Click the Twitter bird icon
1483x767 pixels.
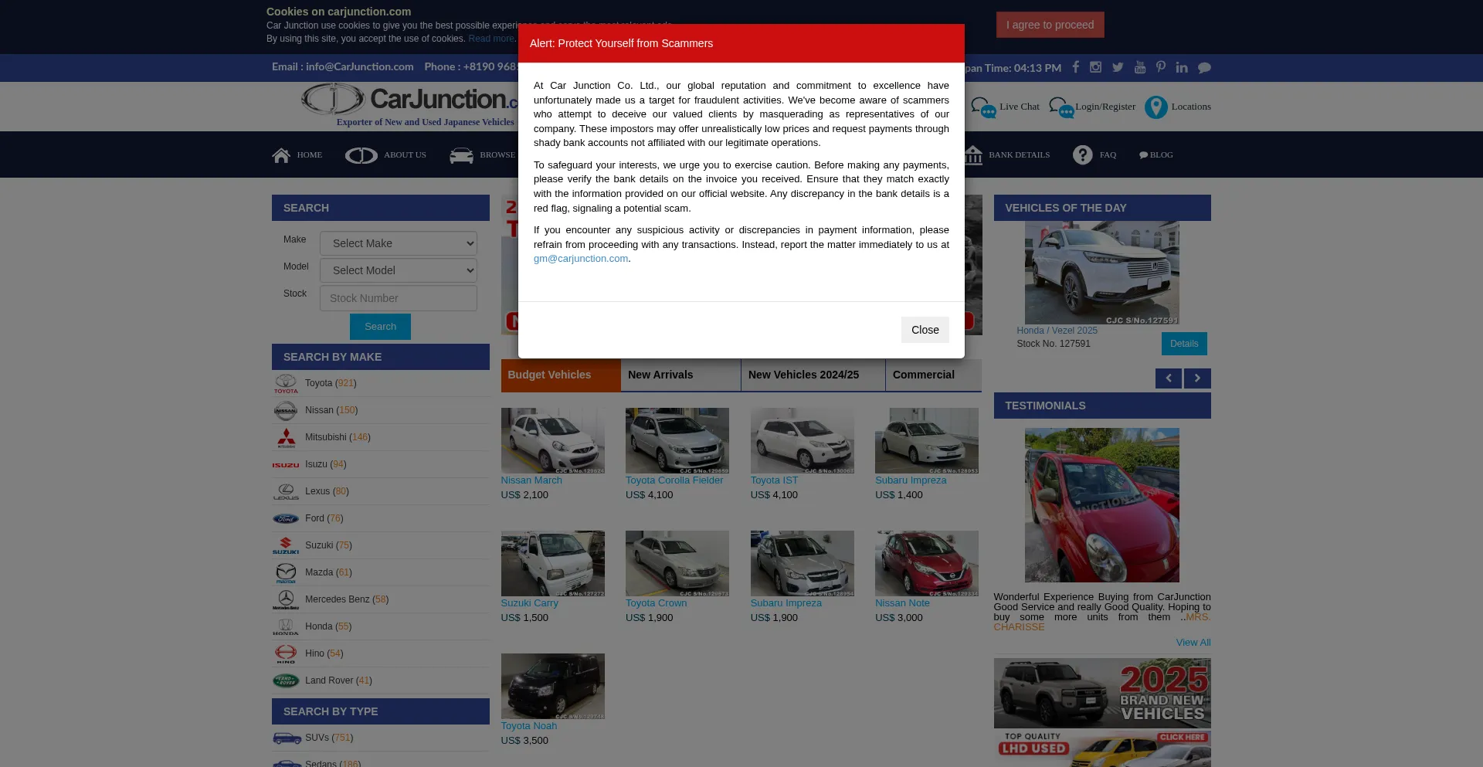tap(1118, 67)
